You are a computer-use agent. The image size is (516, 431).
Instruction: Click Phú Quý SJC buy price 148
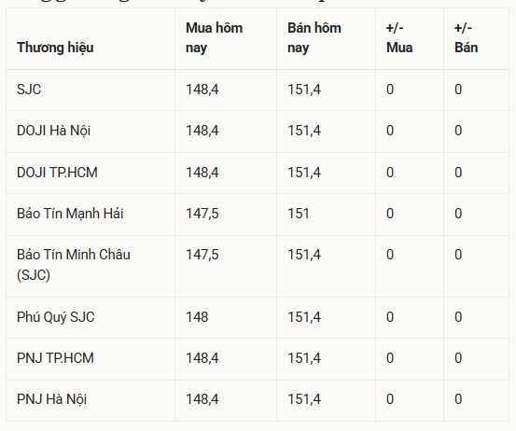point(197,317)
